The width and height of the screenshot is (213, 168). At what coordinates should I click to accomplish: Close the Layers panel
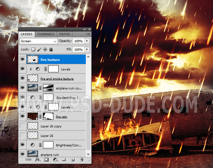coord(89,29)
